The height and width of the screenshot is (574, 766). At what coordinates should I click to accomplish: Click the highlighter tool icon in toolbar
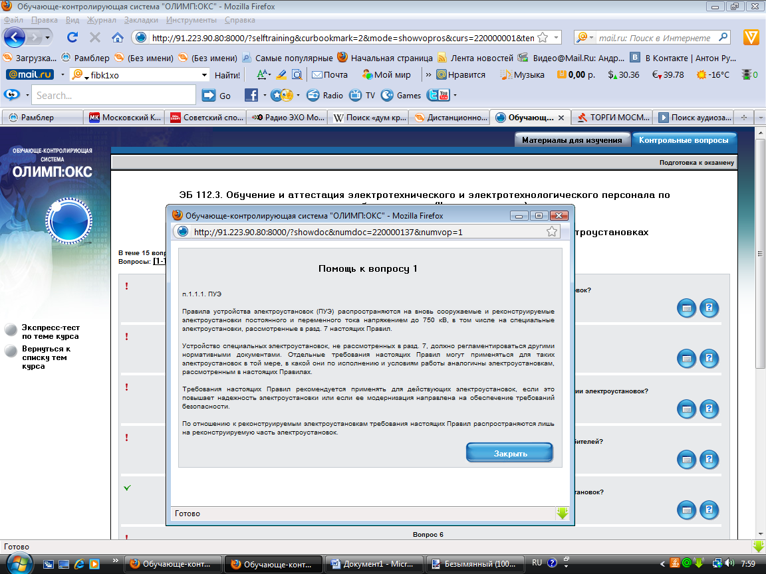pyautogui.click(x=281, y=74)
